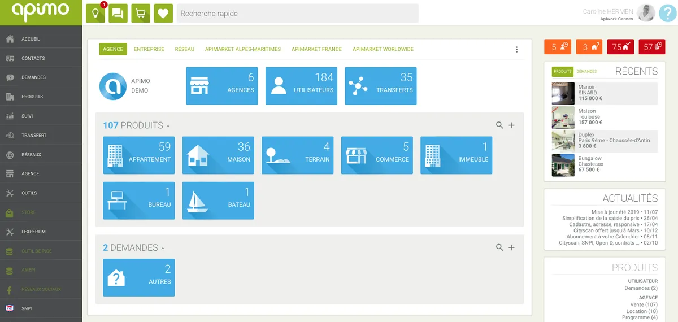Click the Recherche rapide search field
The height and width of the screenshot is (322, 678).
coord(298,14)
